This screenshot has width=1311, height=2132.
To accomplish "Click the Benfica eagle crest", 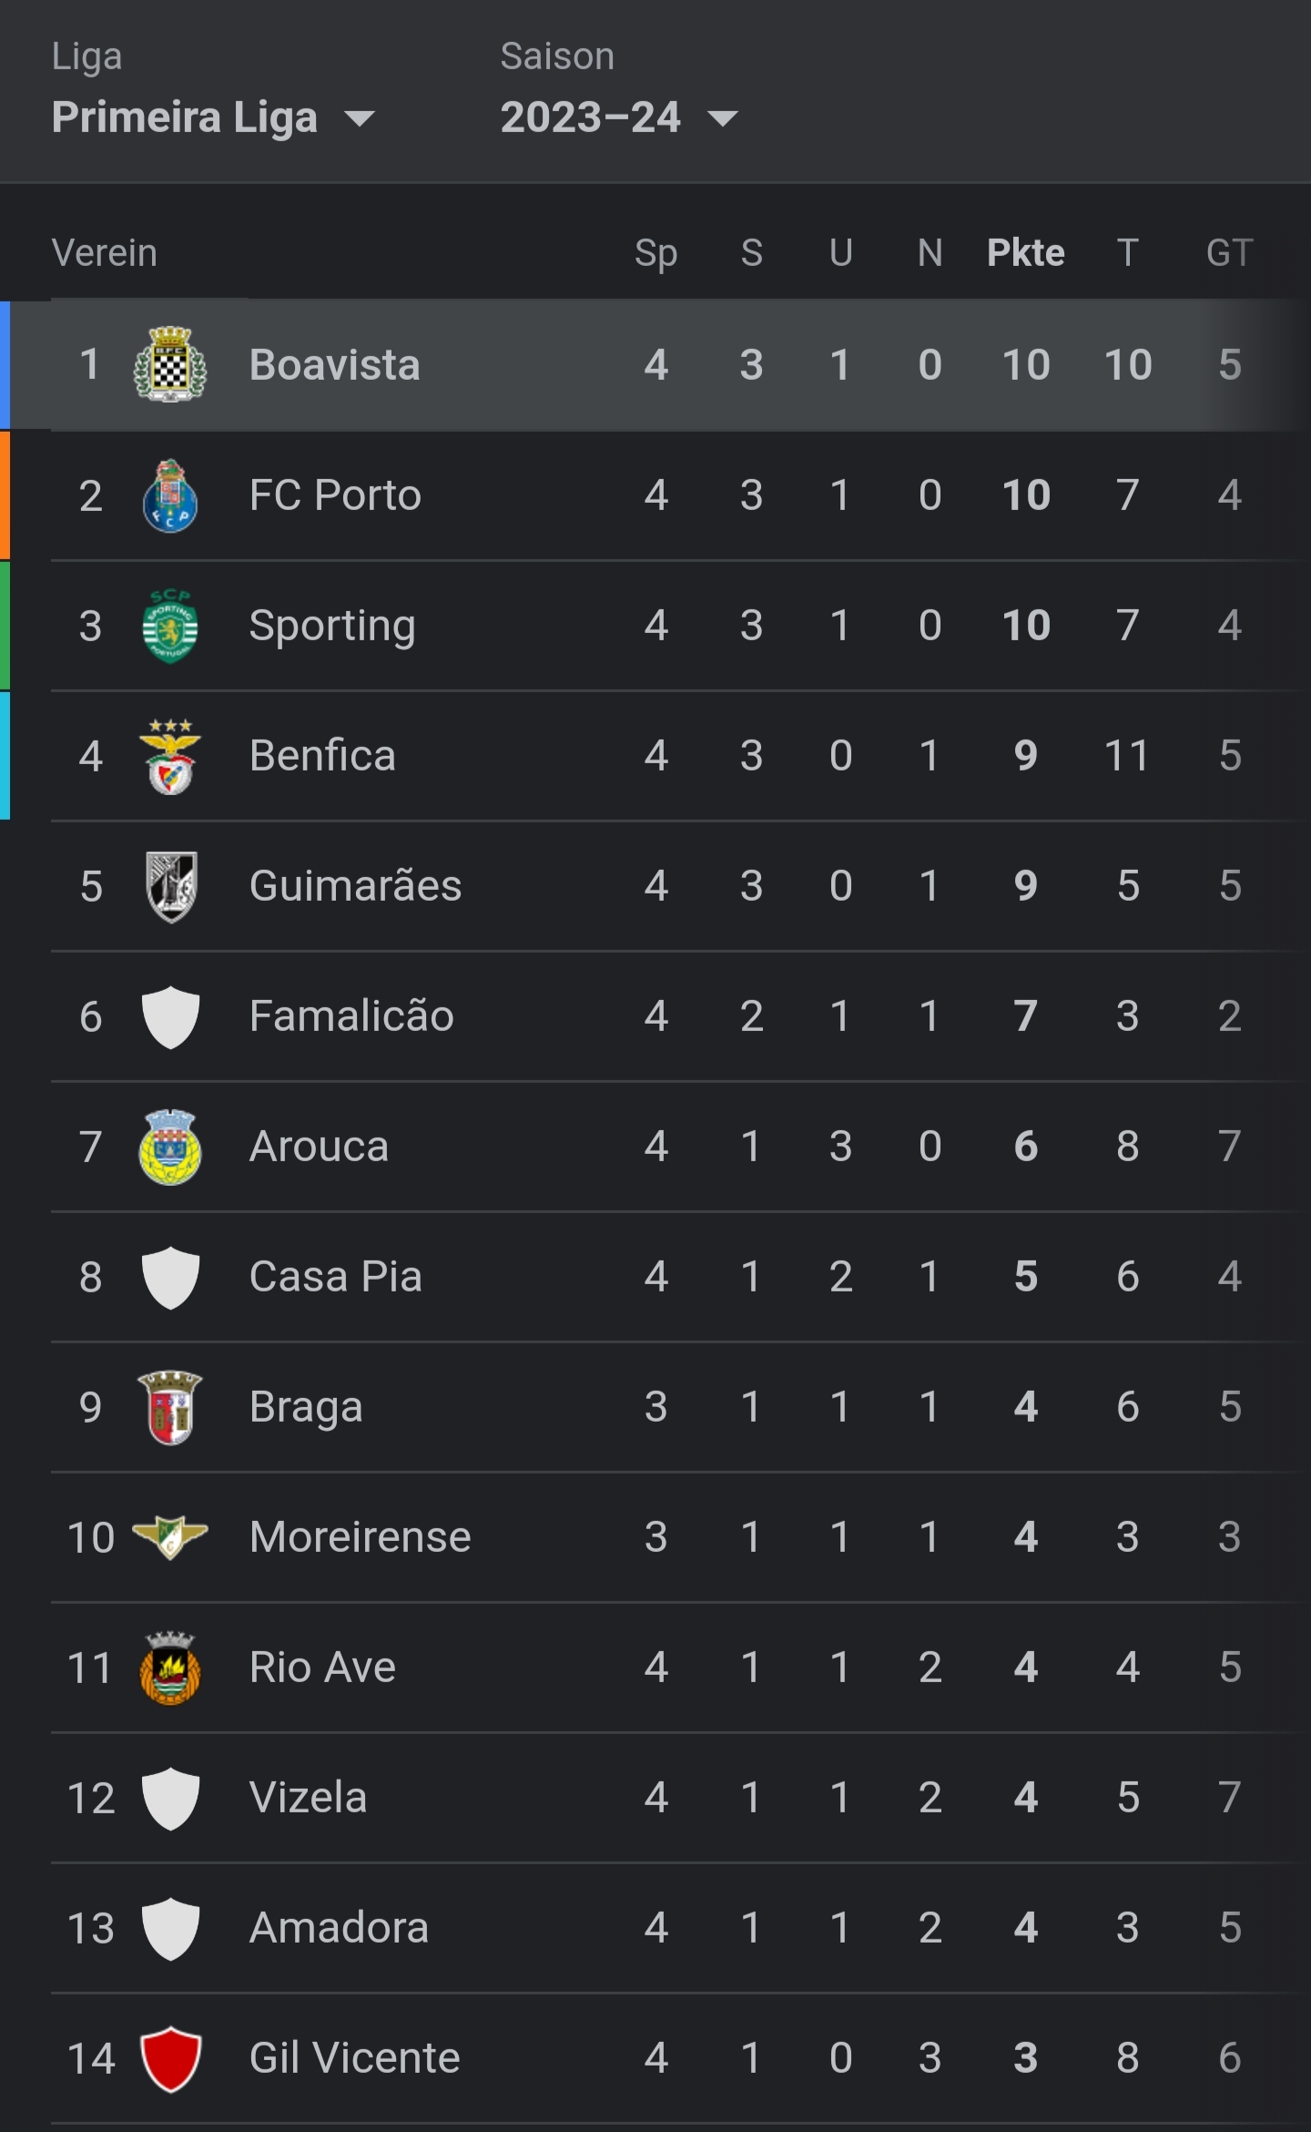I will 170,756.
